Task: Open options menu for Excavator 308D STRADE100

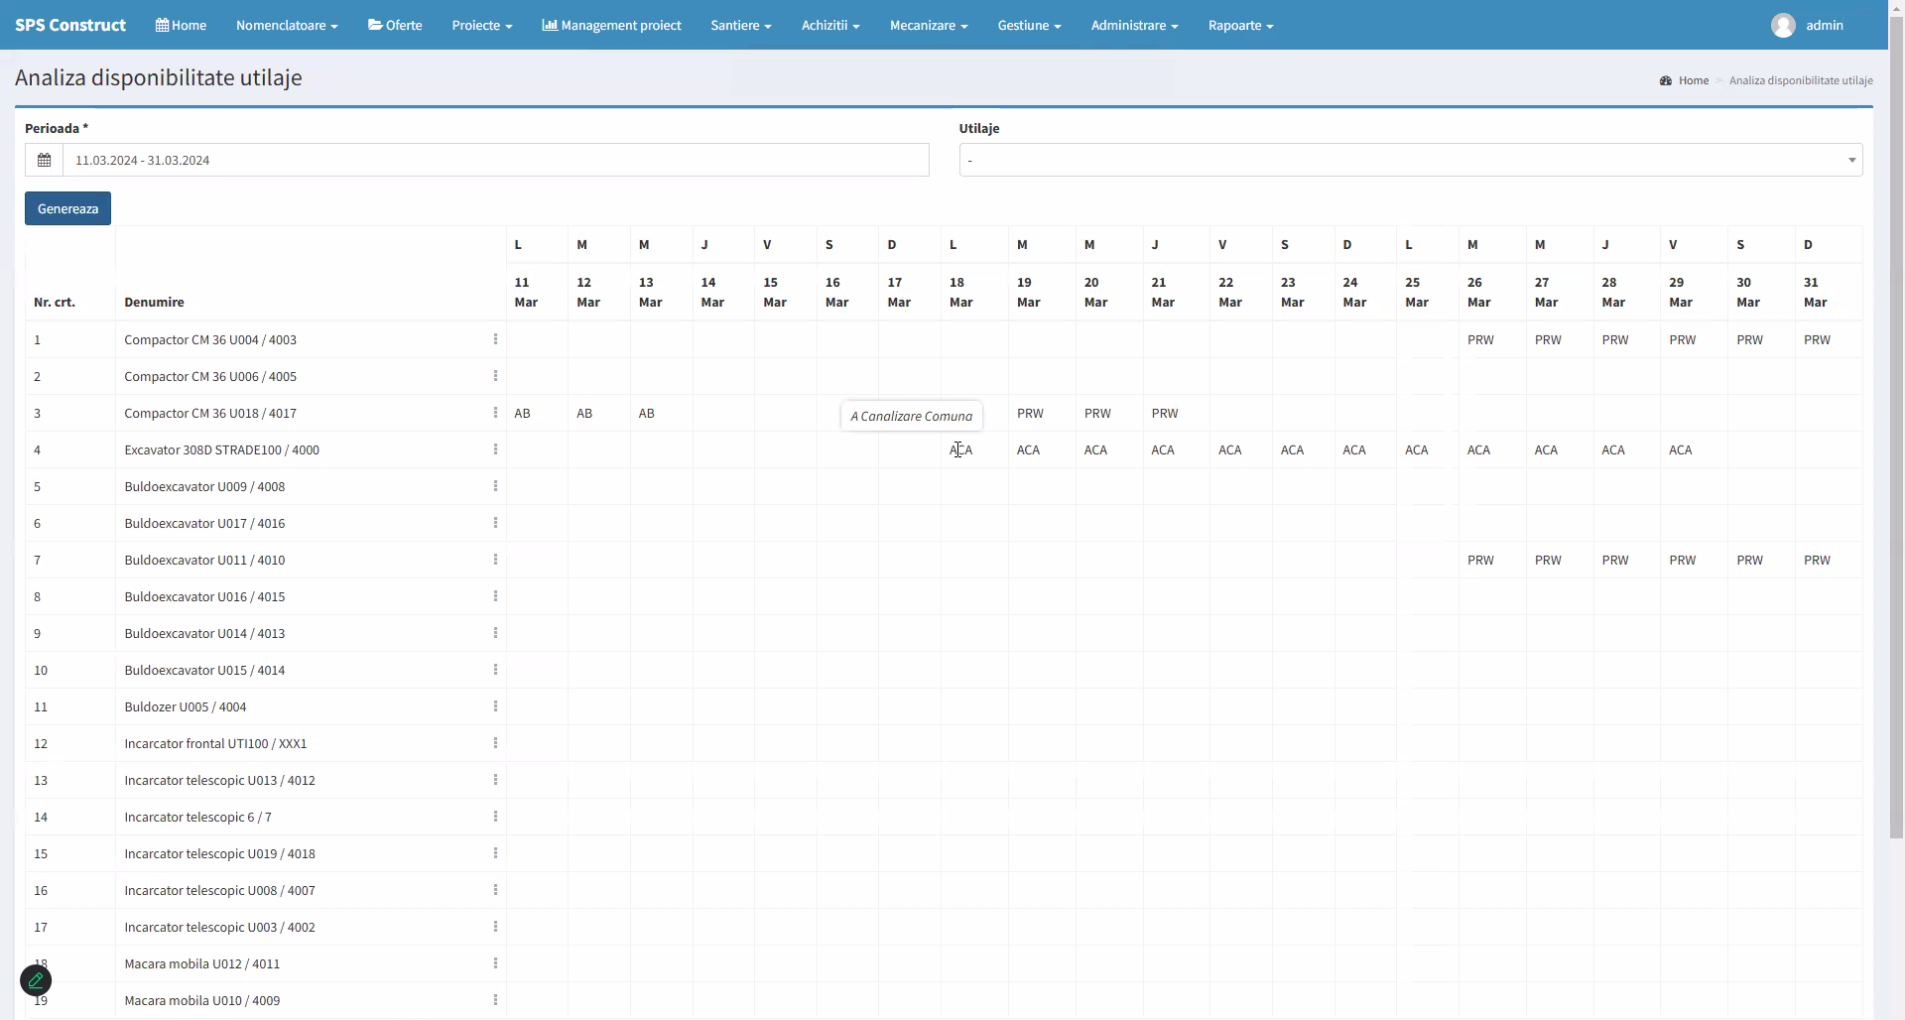Action: click(x=495, y=449)
